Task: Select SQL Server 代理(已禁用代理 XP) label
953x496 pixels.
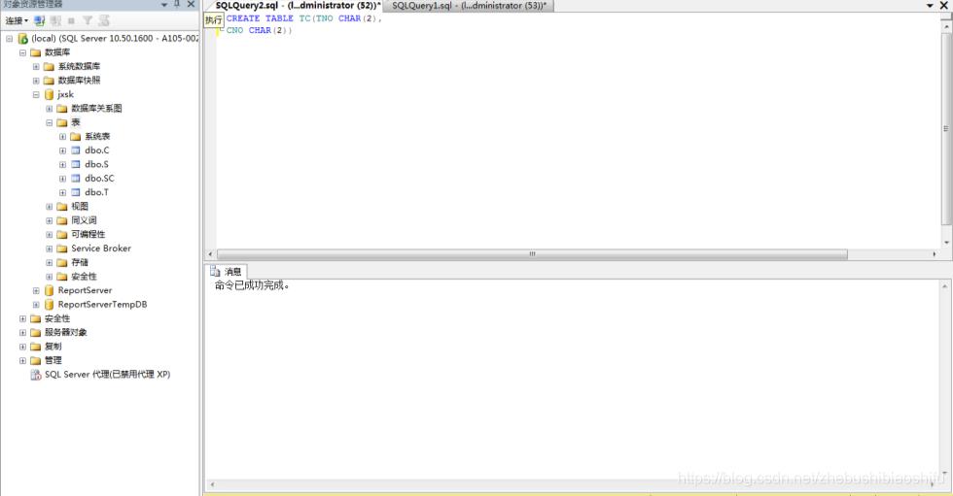Action: tap(108, 375)
